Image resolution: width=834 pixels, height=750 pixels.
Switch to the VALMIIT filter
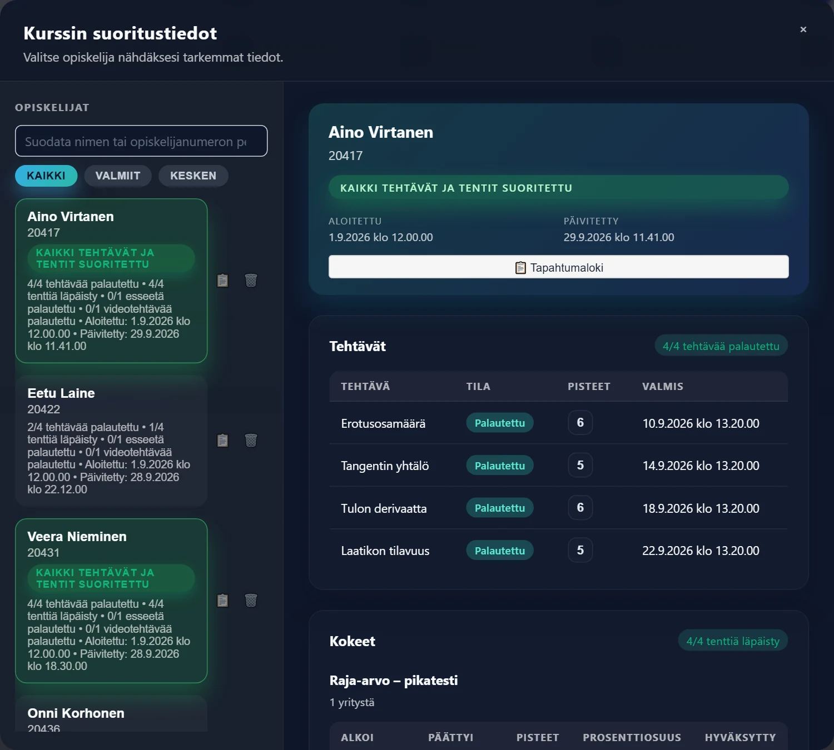coord(118,176)
